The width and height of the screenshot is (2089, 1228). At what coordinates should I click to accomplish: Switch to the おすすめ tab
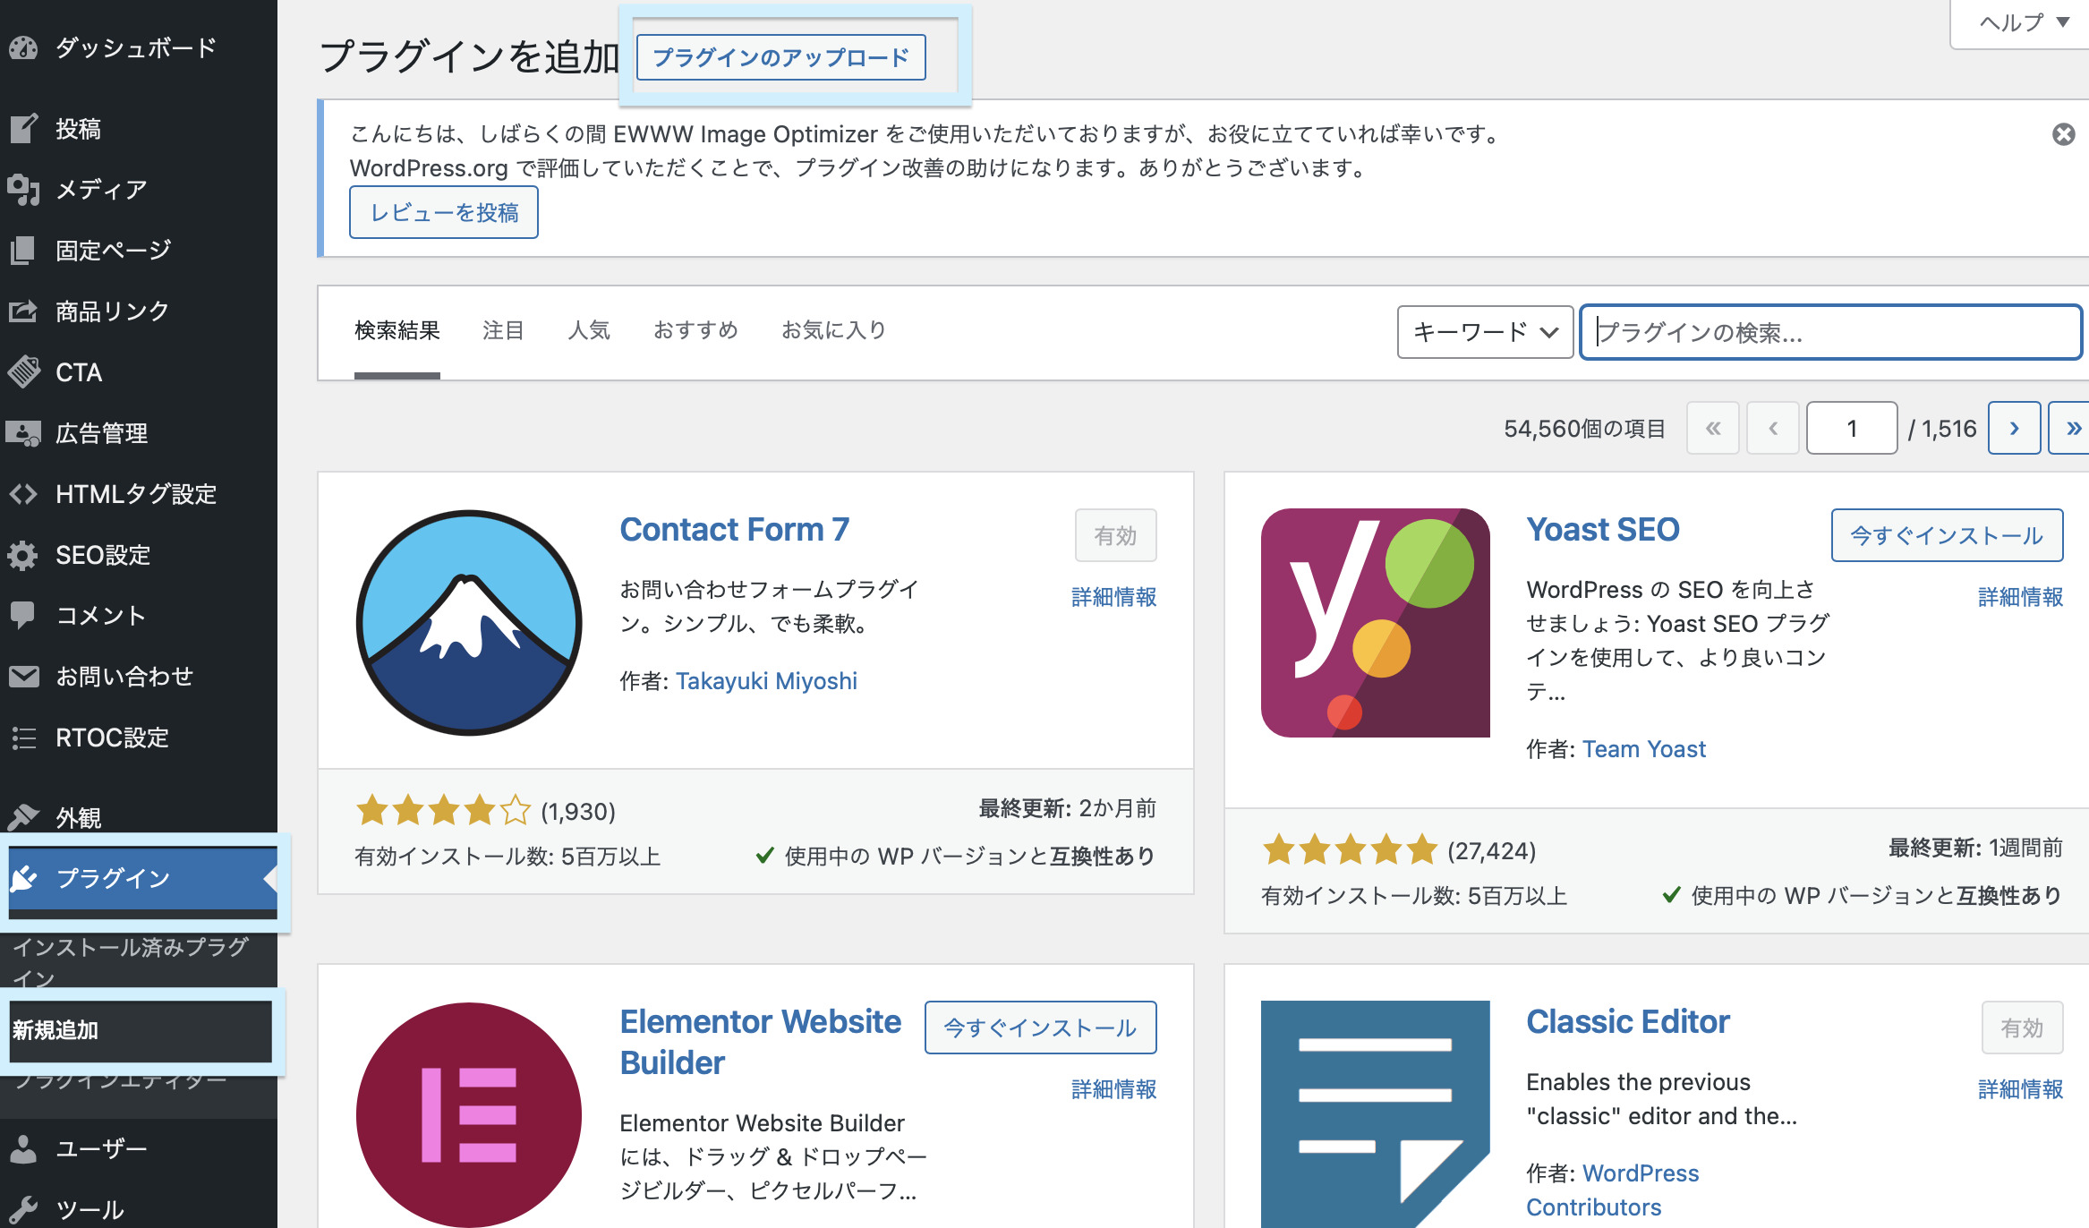coord(695,331)
